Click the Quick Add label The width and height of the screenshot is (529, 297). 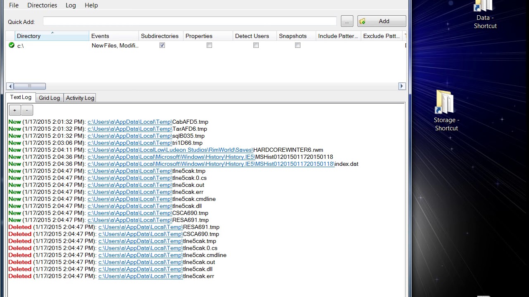pos(21,22)
